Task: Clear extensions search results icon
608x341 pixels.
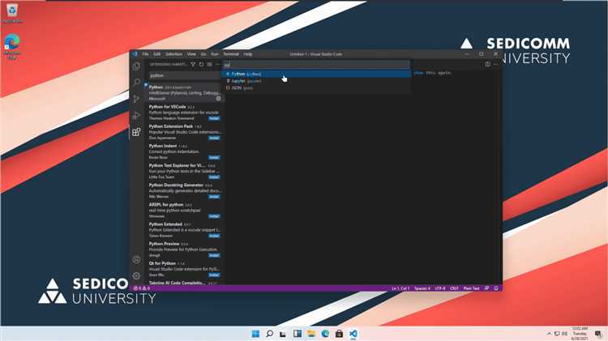Action: click(x=209, y=64)
